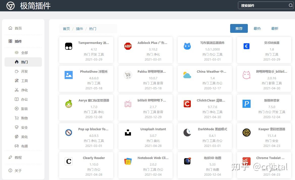Select the 推荐 sort tab
295x180 pixels.
(x=239, y=29)
